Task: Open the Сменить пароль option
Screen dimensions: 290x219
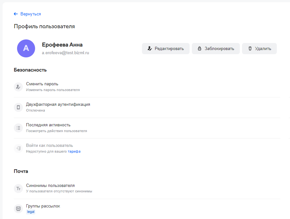Action: coord(42,84)
